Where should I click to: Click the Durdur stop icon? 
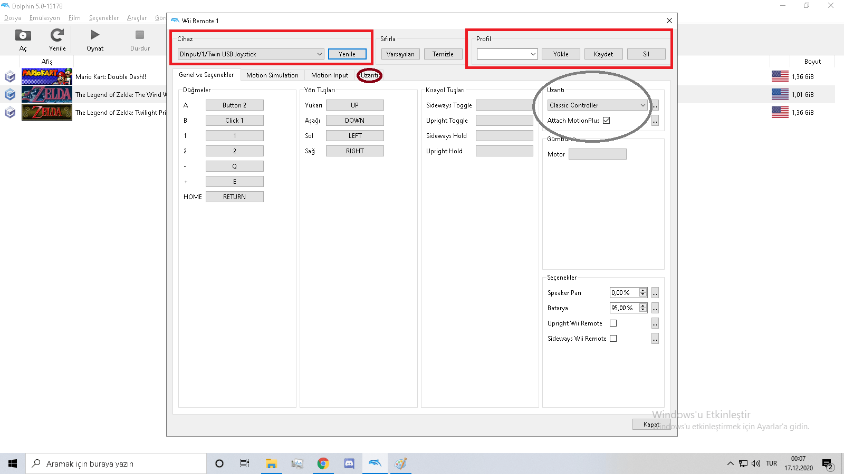(140, 35)
